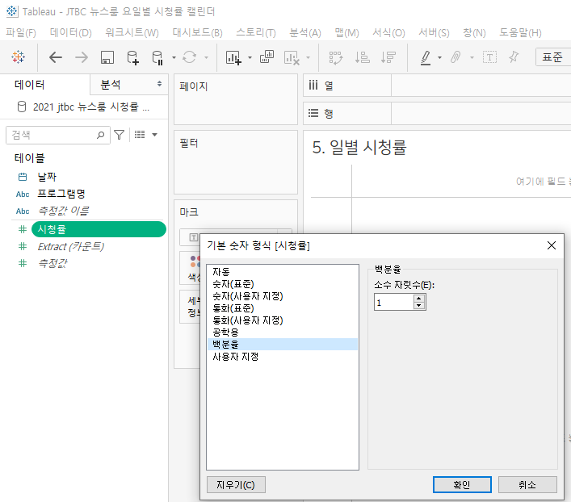Click the highlight pen icon

click(426, 57)
